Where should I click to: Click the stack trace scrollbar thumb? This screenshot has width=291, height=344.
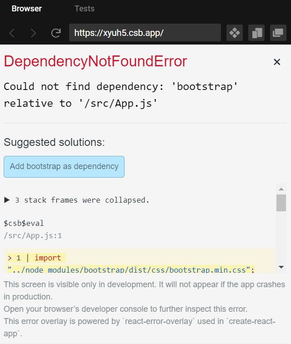281,203
